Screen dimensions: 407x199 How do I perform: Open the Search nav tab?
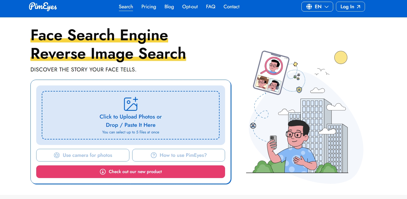point(126,7)
